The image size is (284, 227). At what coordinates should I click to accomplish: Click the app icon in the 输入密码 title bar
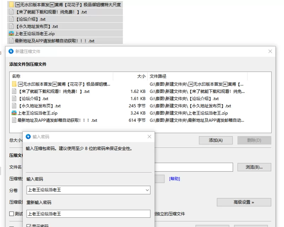coord(28,137)
